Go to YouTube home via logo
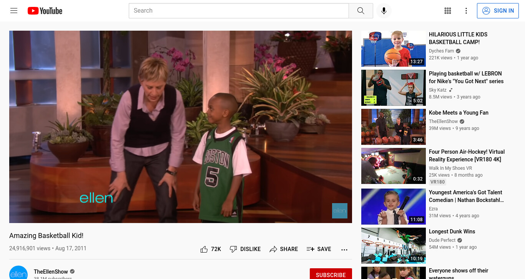The width and height of the screenshot is (525, 279). 45,11
